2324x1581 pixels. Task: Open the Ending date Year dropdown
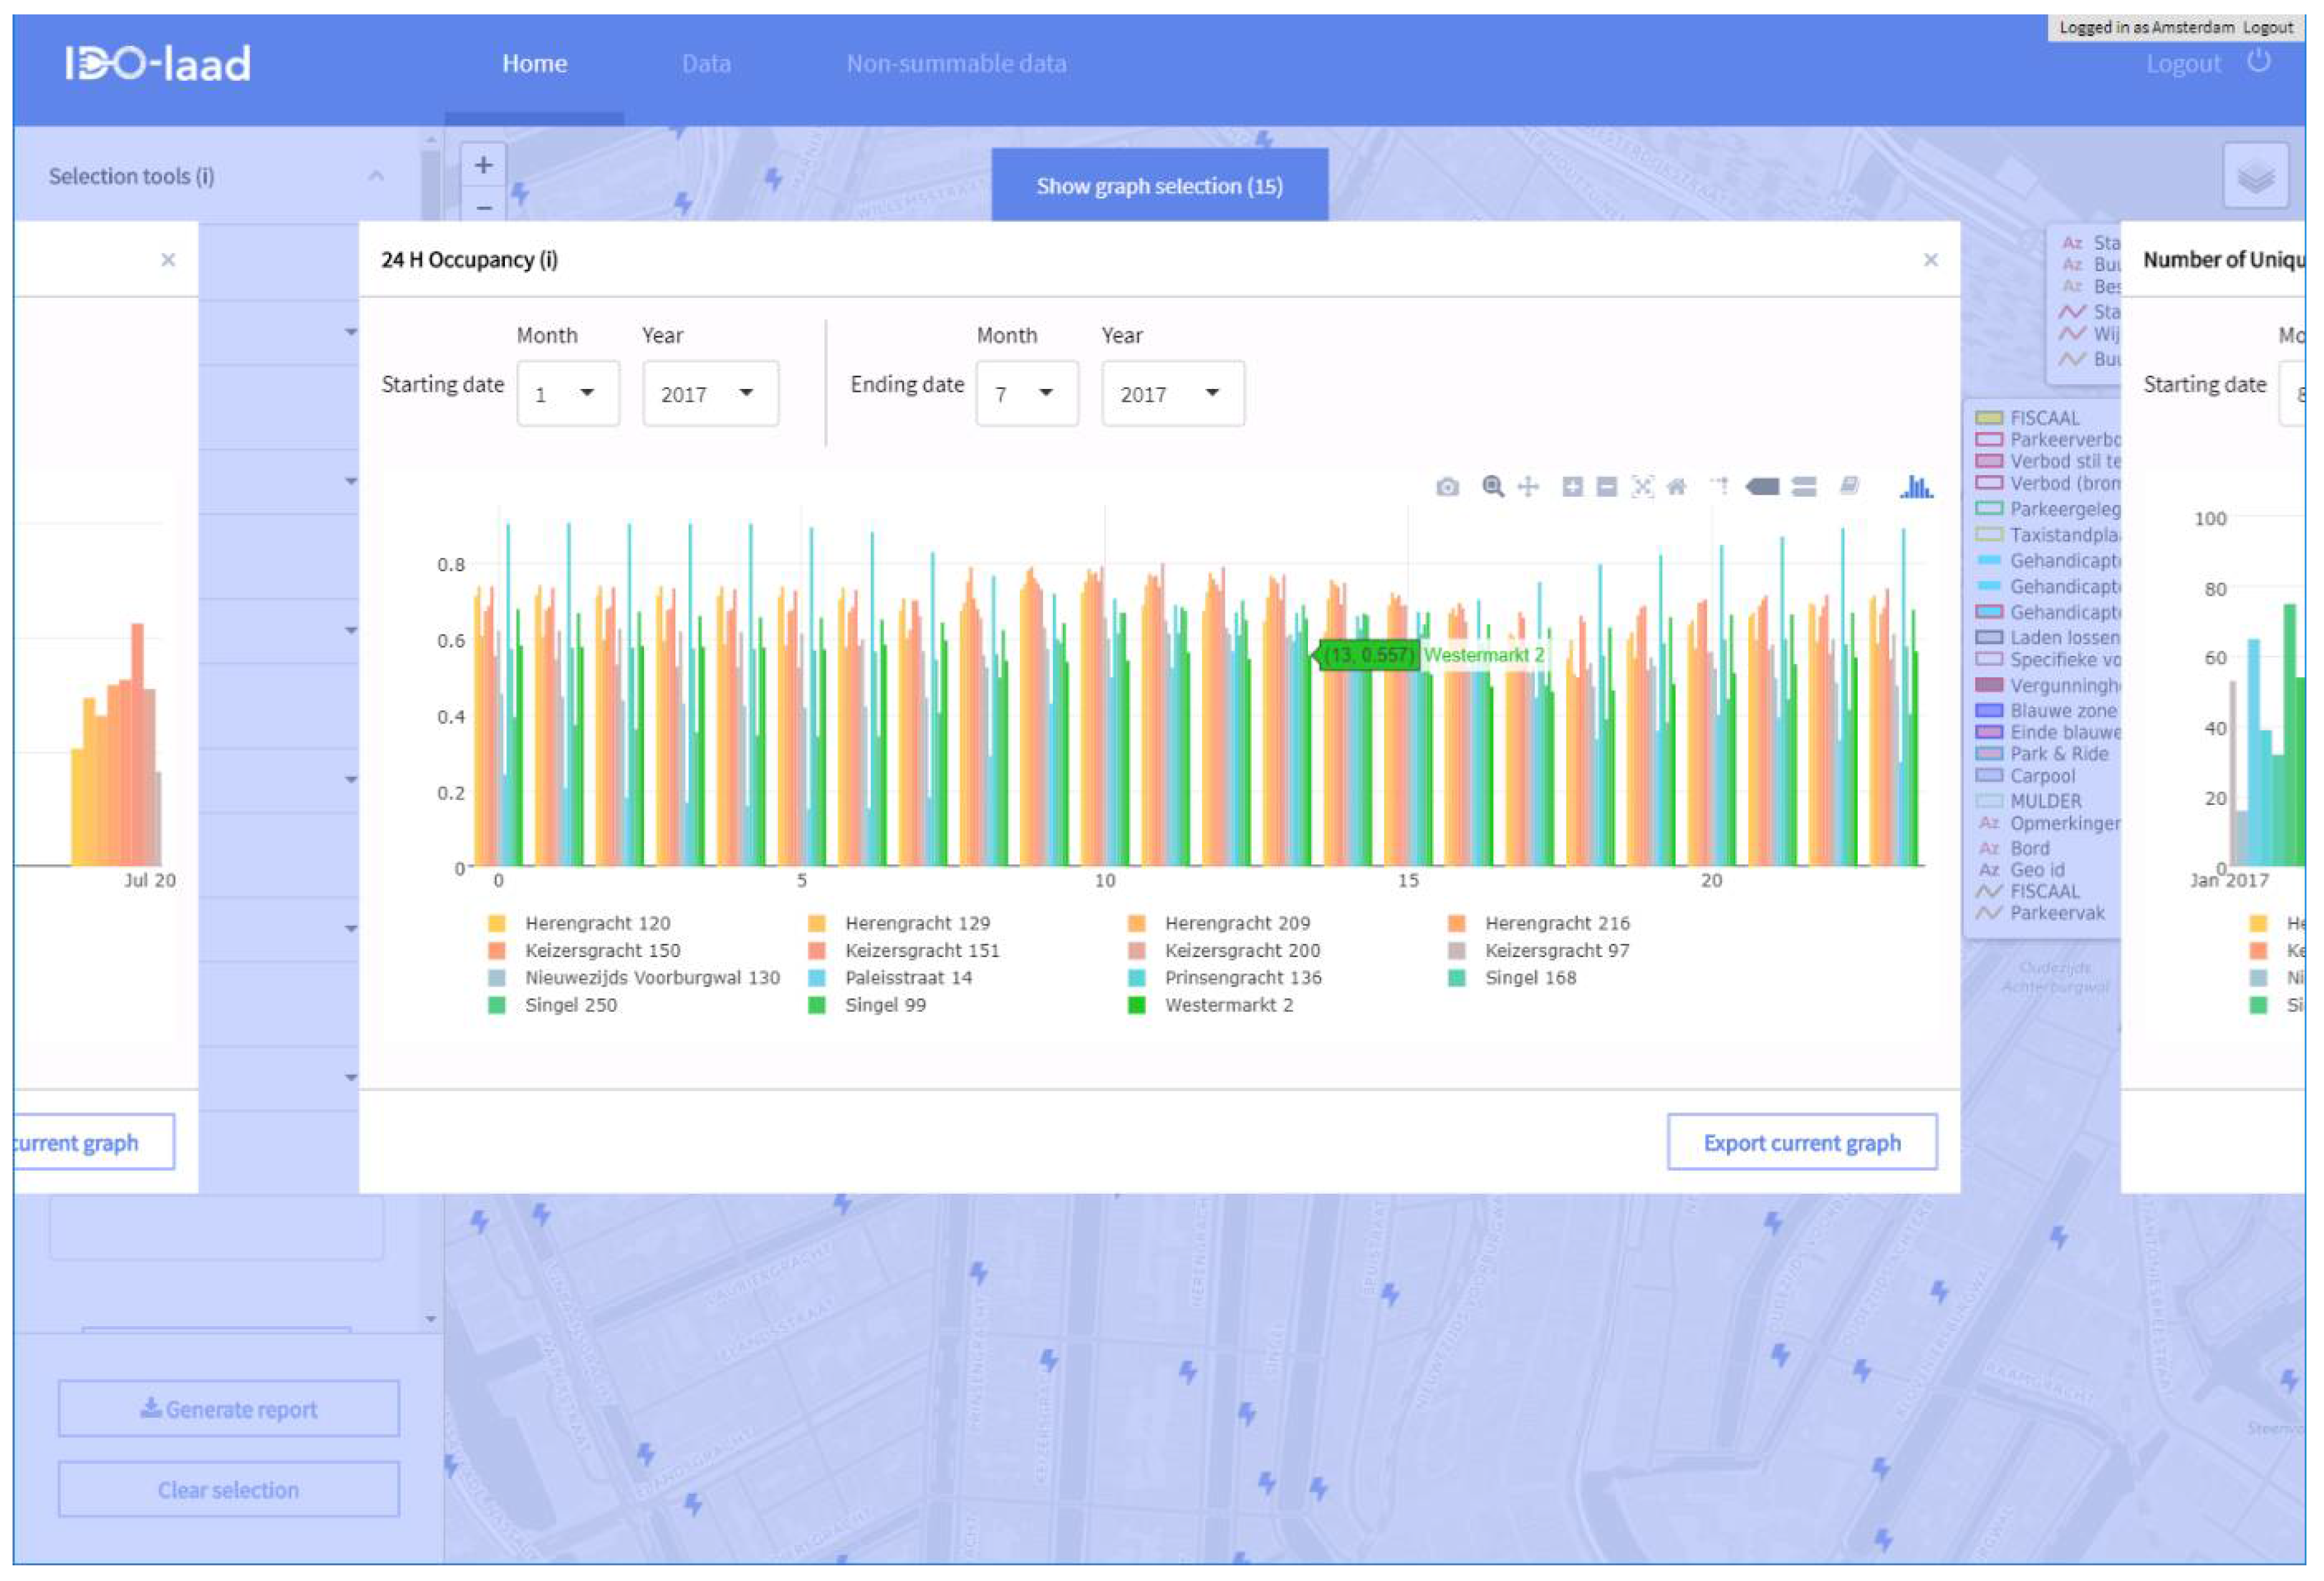[x=1172, y=394]
